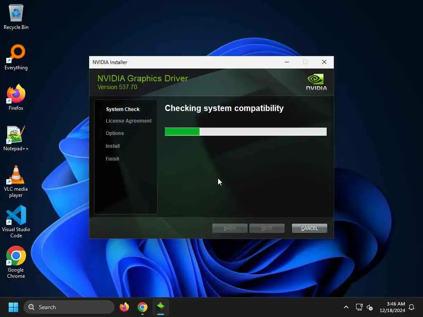Viewport: 423px width, 317px height.
Task: Open network status tray icon
Action: point(359,307)
